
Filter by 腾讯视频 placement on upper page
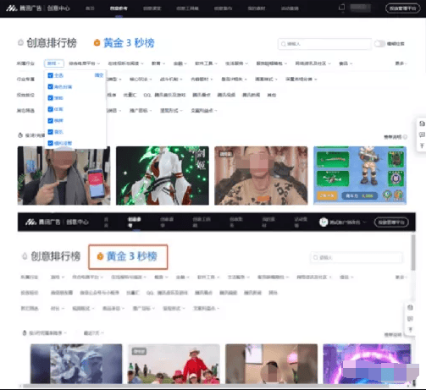click(x=226, y=95)
